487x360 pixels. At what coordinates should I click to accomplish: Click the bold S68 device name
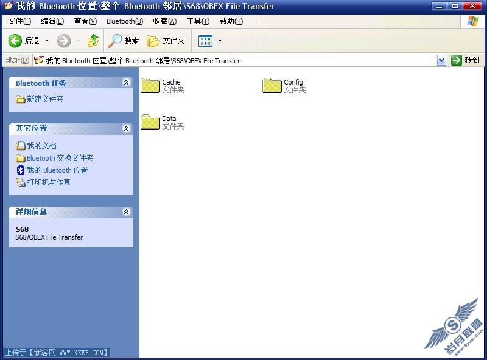tap(22, 229)
